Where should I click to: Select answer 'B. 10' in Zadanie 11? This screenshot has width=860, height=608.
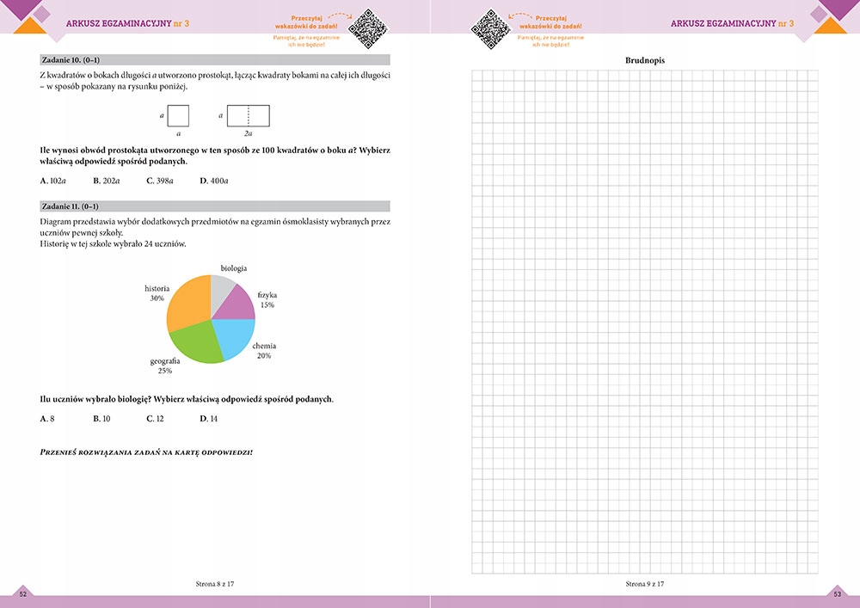point(102,418)
